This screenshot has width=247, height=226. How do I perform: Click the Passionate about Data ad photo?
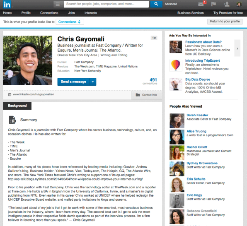click(x=176, y=47)
